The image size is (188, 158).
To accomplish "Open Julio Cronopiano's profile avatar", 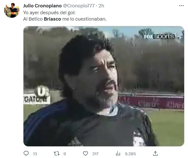I will (12, 10).
